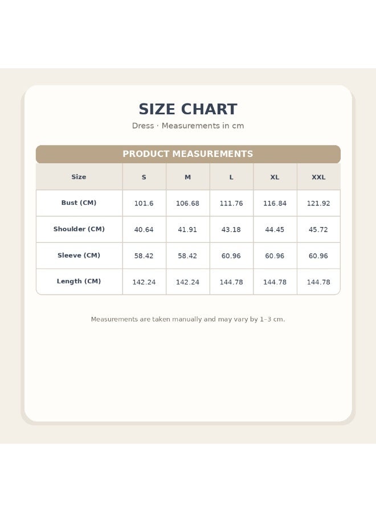Image resolution: width=376 pixels, height=512 pixels.
Task: Click the Sleeve (CM) row label
Action: (79, 255)
